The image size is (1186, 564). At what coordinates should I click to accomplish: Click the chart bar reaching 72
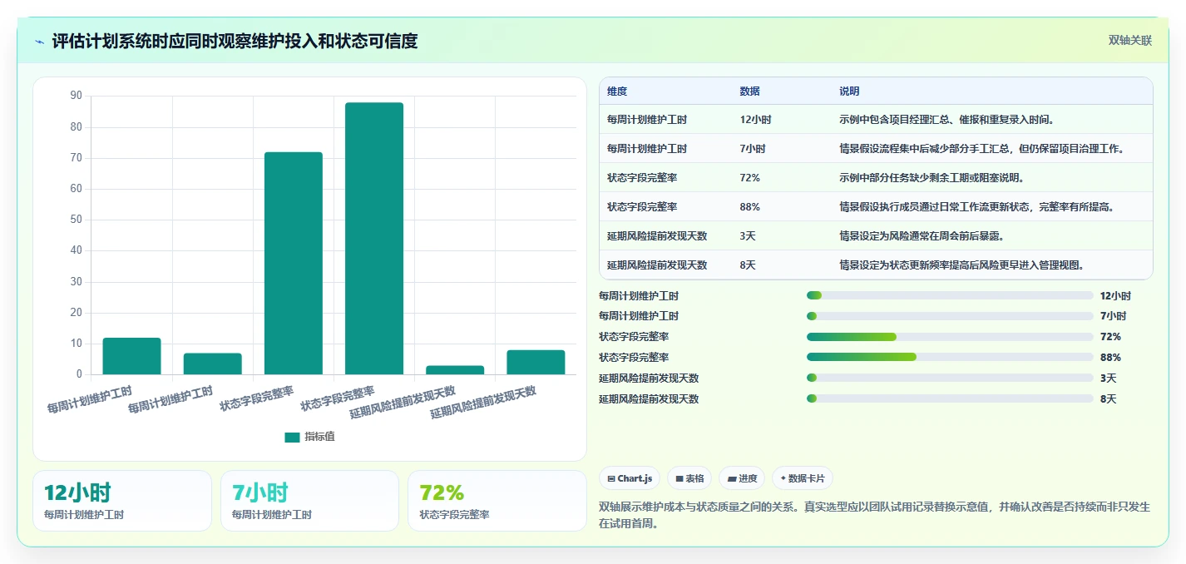point(294,263)
